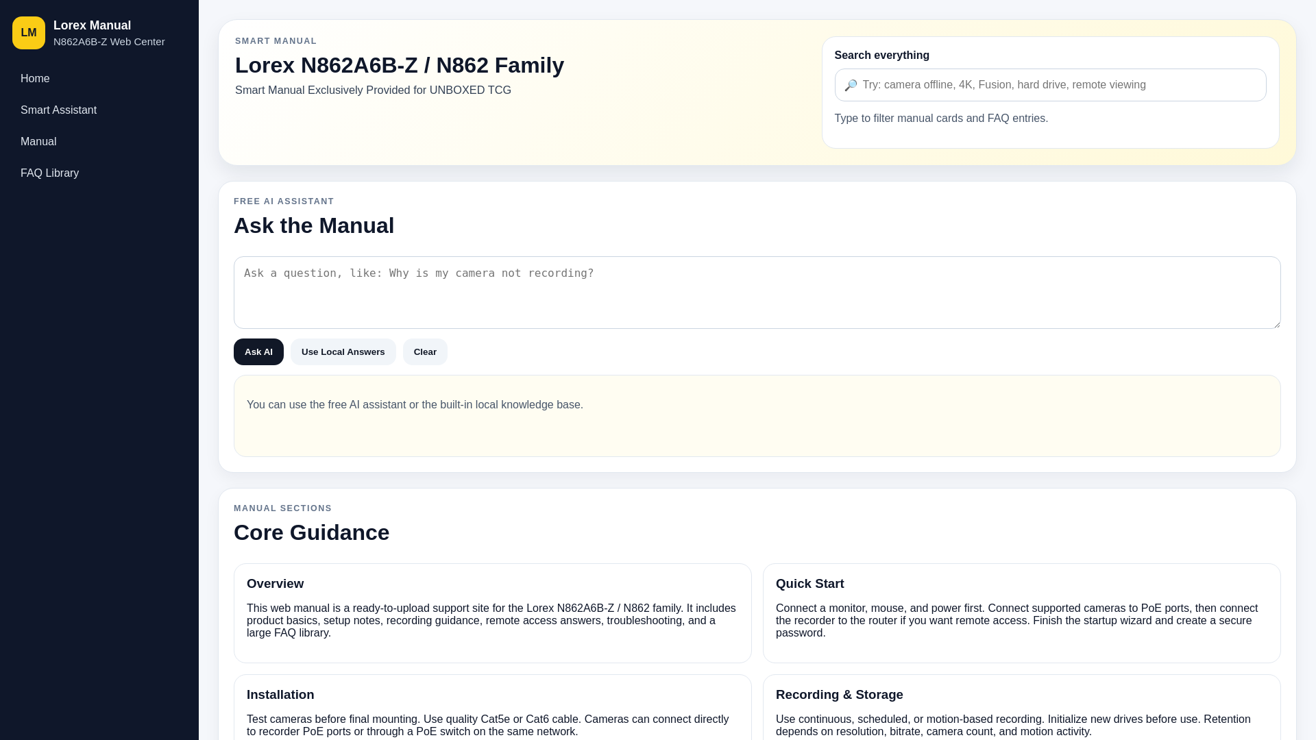Image resolution: width=1316 pixels, height=740 pixels.
Task: Click the SMART MANUAL eyebrow label
Action: (x=276, y=41)
